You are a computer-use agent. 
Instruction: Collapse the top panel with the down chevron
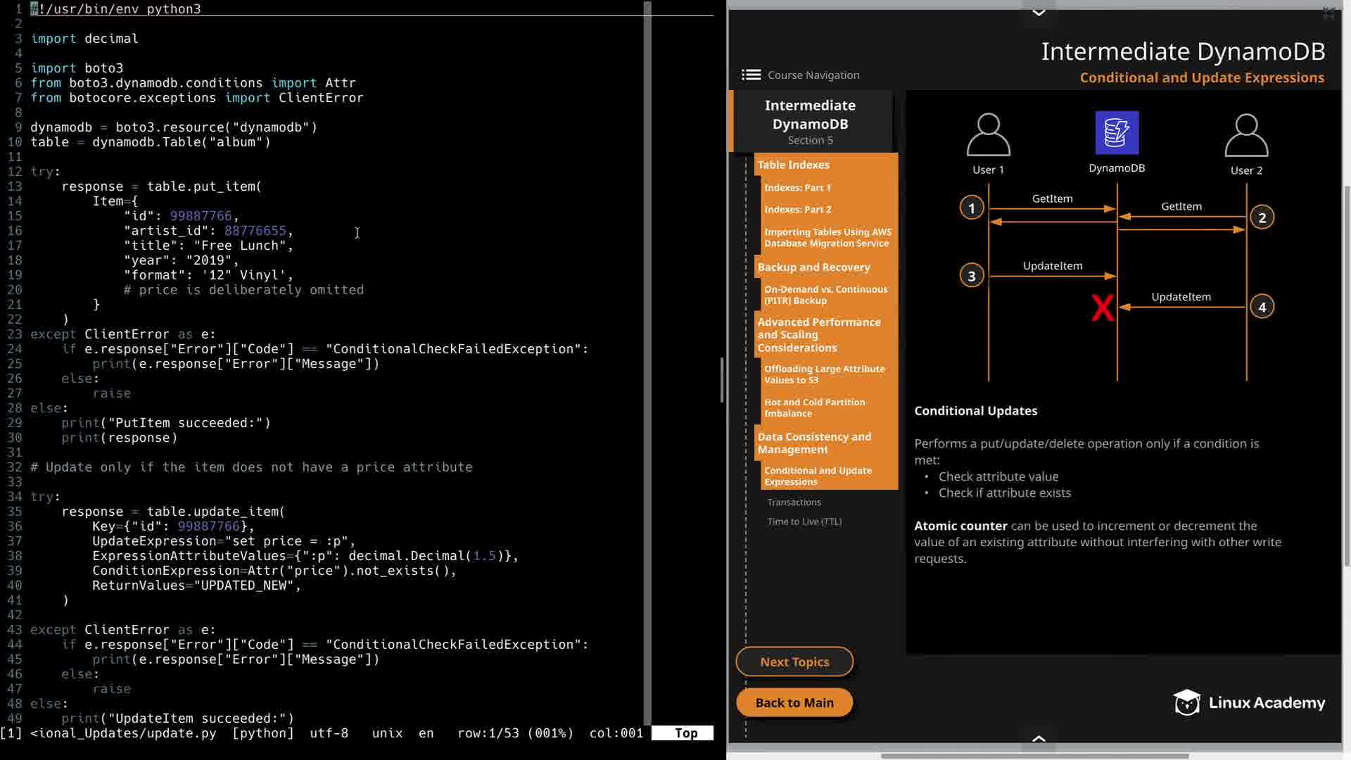(1039, 13)
